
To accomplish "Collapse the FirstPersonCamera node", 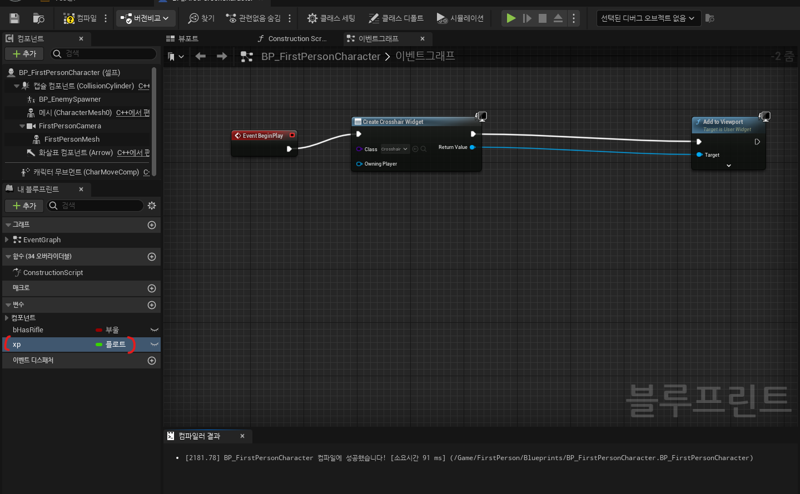I will point(22,126).
